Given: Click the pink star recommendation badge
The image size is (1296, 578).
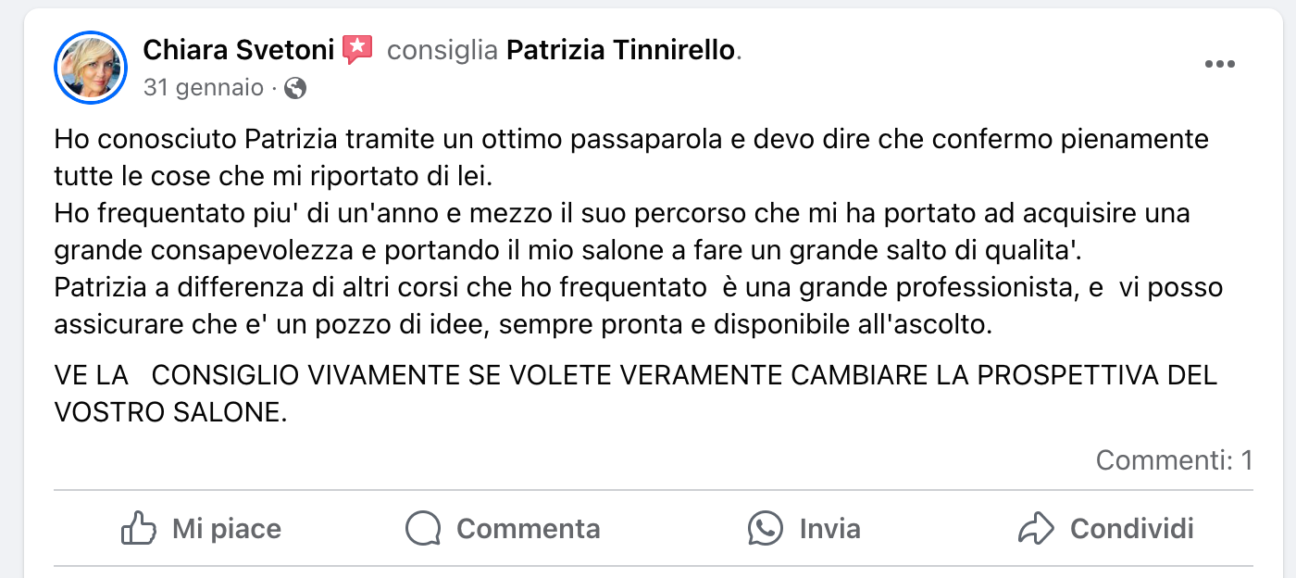Looking at the screenshot, I should [357, 49].
